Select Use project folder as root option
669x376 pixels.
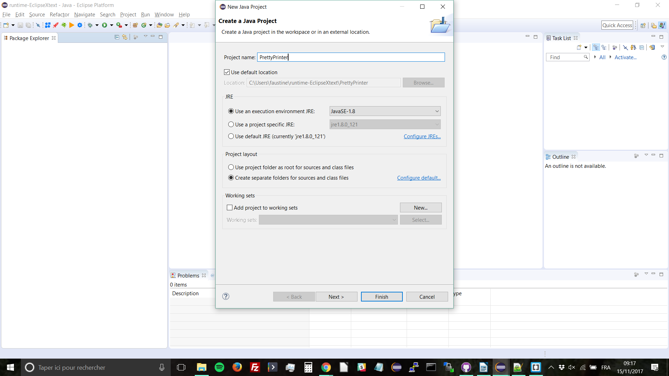tap(231, 167)
